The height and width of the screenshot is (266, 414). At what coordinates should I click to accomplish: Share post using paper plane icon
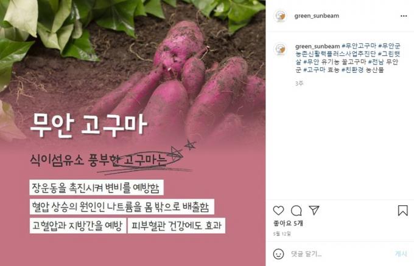click(x=314, y=210)
